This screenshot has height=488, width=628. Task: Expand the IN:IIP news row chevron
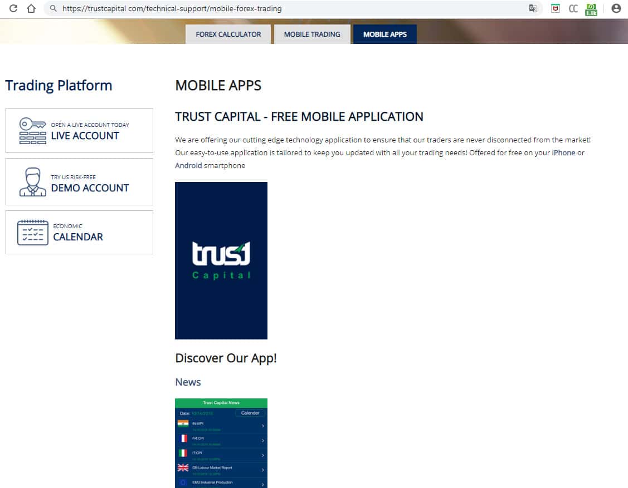(x=263, y=426)
